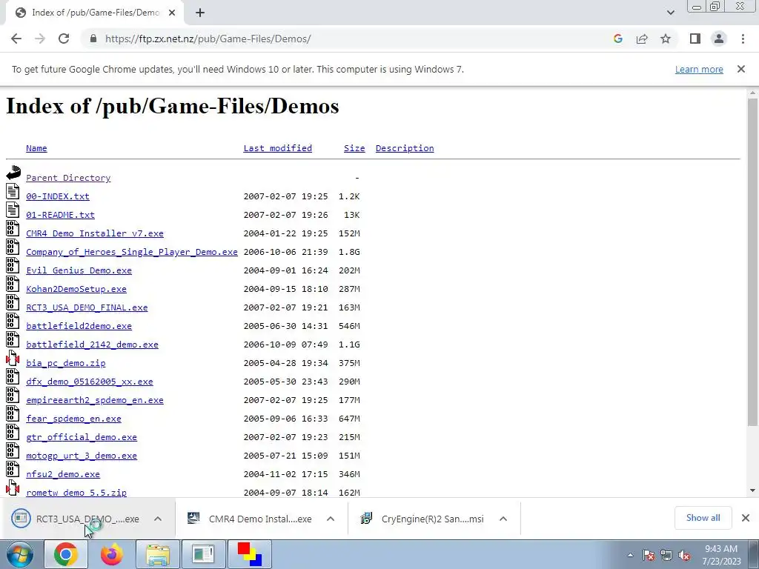
Task: Open Google search icon in address bar
Action: (x=617, y=39)
